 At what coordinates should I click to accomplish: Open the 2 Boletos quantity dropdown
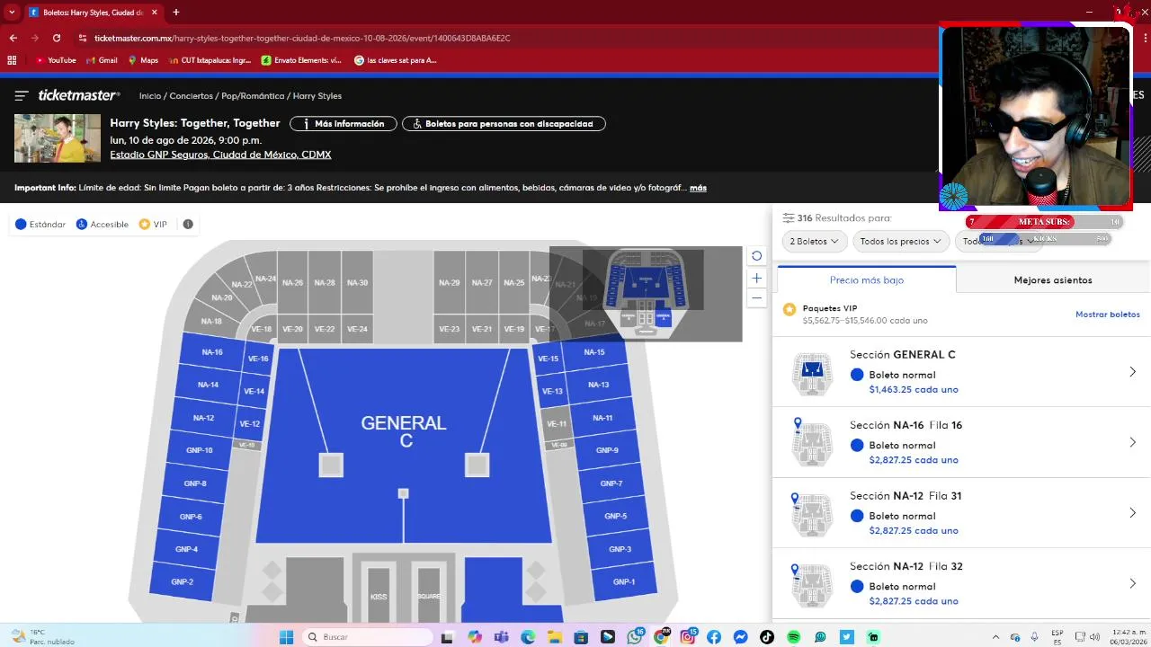point(814,242)
